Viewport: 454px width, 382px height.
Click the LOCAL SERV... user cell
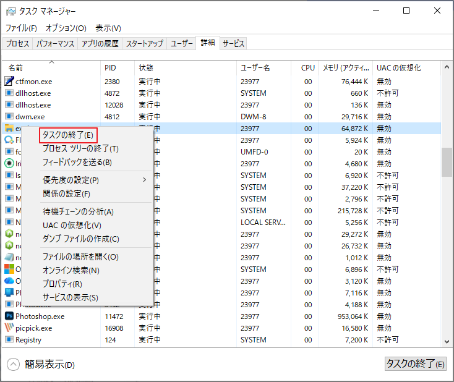263,223
